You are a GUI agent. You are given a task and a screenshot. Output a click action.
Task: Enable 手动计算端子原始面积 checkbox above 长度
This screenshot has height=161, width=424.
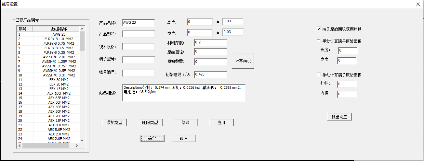coord(319,41)
